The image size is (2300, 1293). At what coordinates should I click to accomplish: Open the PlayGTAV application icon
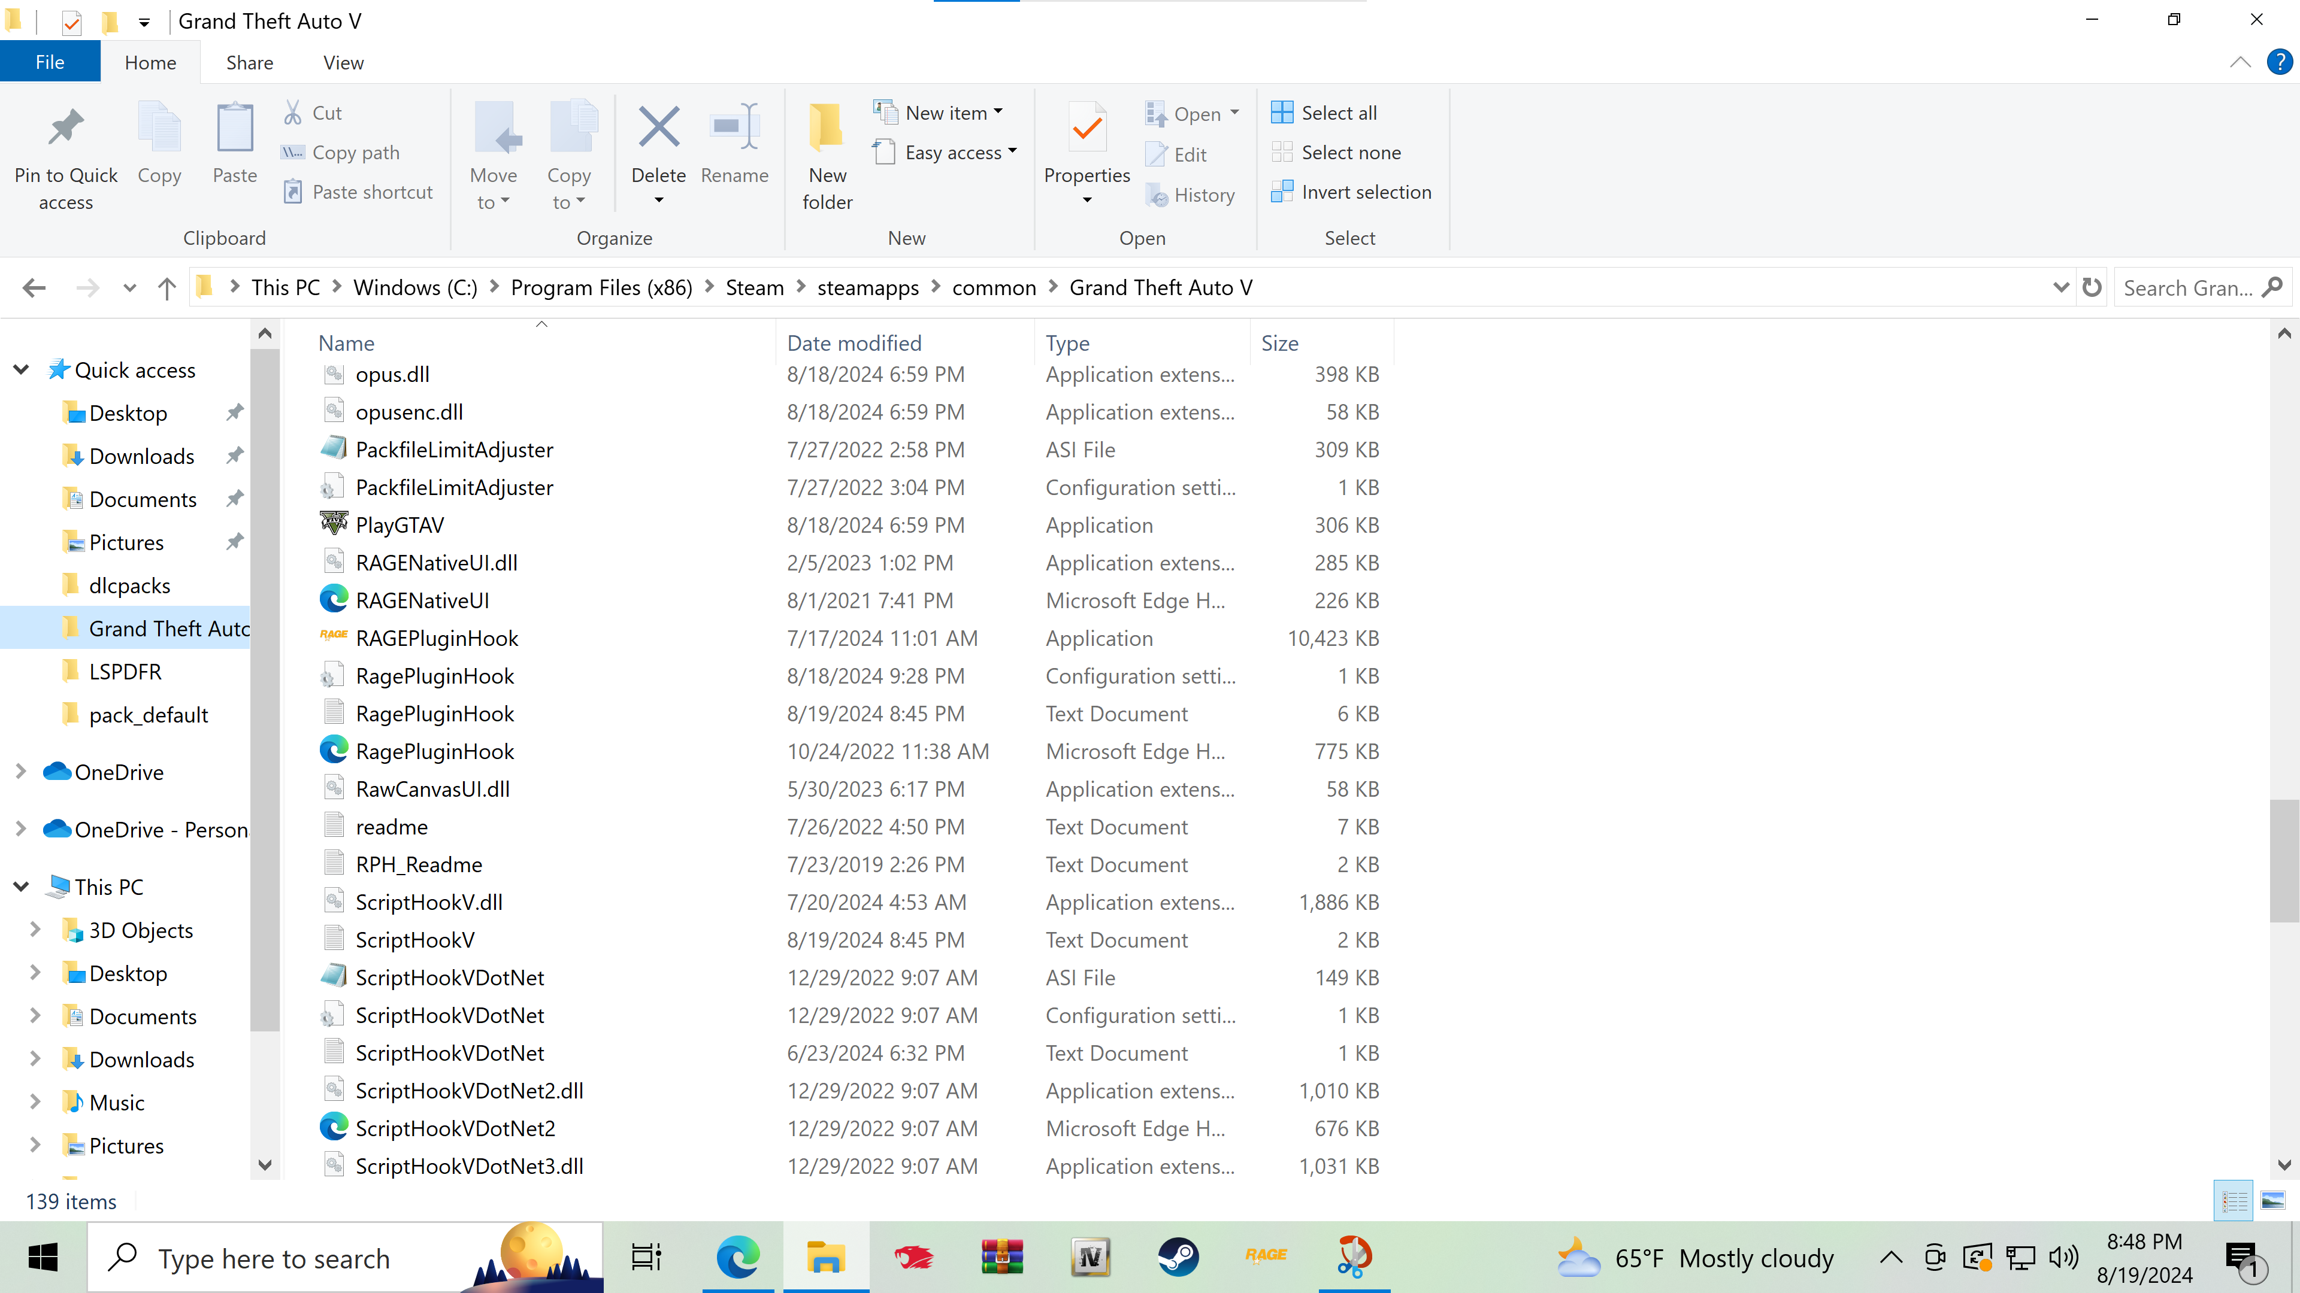[x=334, y=525]
